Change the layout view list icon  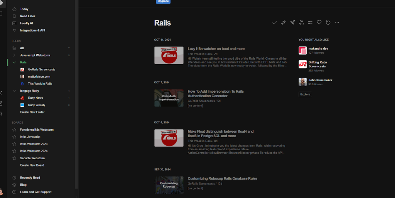point(310,23)
